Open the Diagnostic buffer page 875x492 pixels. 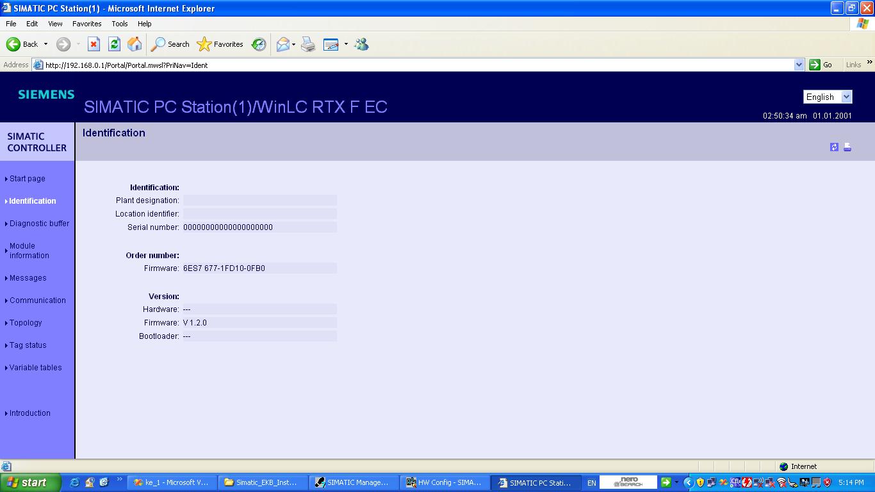point(39,224)
